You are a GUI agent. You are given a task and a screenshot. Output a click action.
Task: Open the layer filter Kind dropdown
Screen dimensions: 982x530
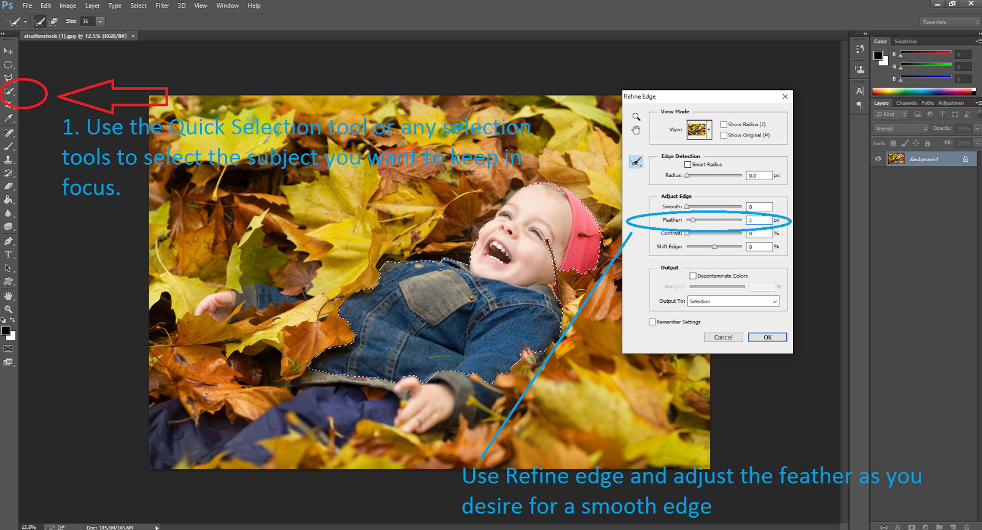(891, 115)
